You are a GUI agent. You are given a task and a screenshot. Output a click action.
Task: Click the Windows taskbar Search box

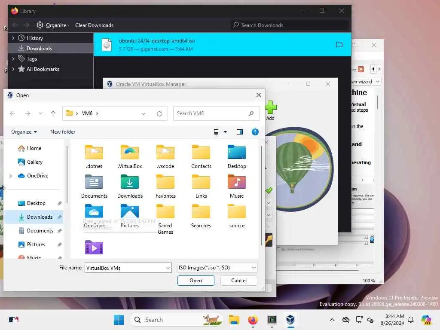[x=176, y=320]
